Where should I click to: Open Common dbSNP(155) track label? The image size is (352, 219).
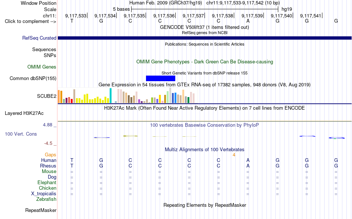pyautogui.click(x=33, y=79)
